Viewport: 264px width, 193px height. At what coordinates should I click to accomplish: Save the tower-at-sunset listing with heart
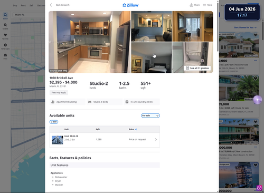pyautogui.click(x=256, y=165)
